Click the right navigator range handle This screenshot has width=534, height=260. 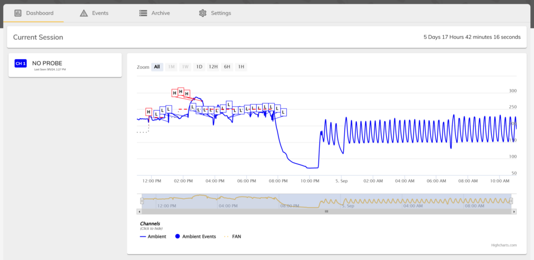tap(512, 201)
